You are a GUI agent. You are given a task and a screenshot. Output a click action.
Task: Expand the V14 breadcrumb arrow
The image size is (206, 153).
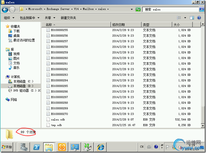[81, 9]
